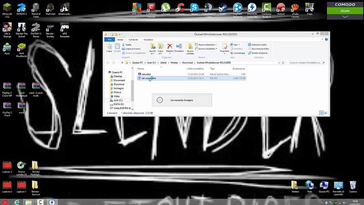
Task: Open Internet Explorer from the taskbar
Action: [x=16, y=202]
